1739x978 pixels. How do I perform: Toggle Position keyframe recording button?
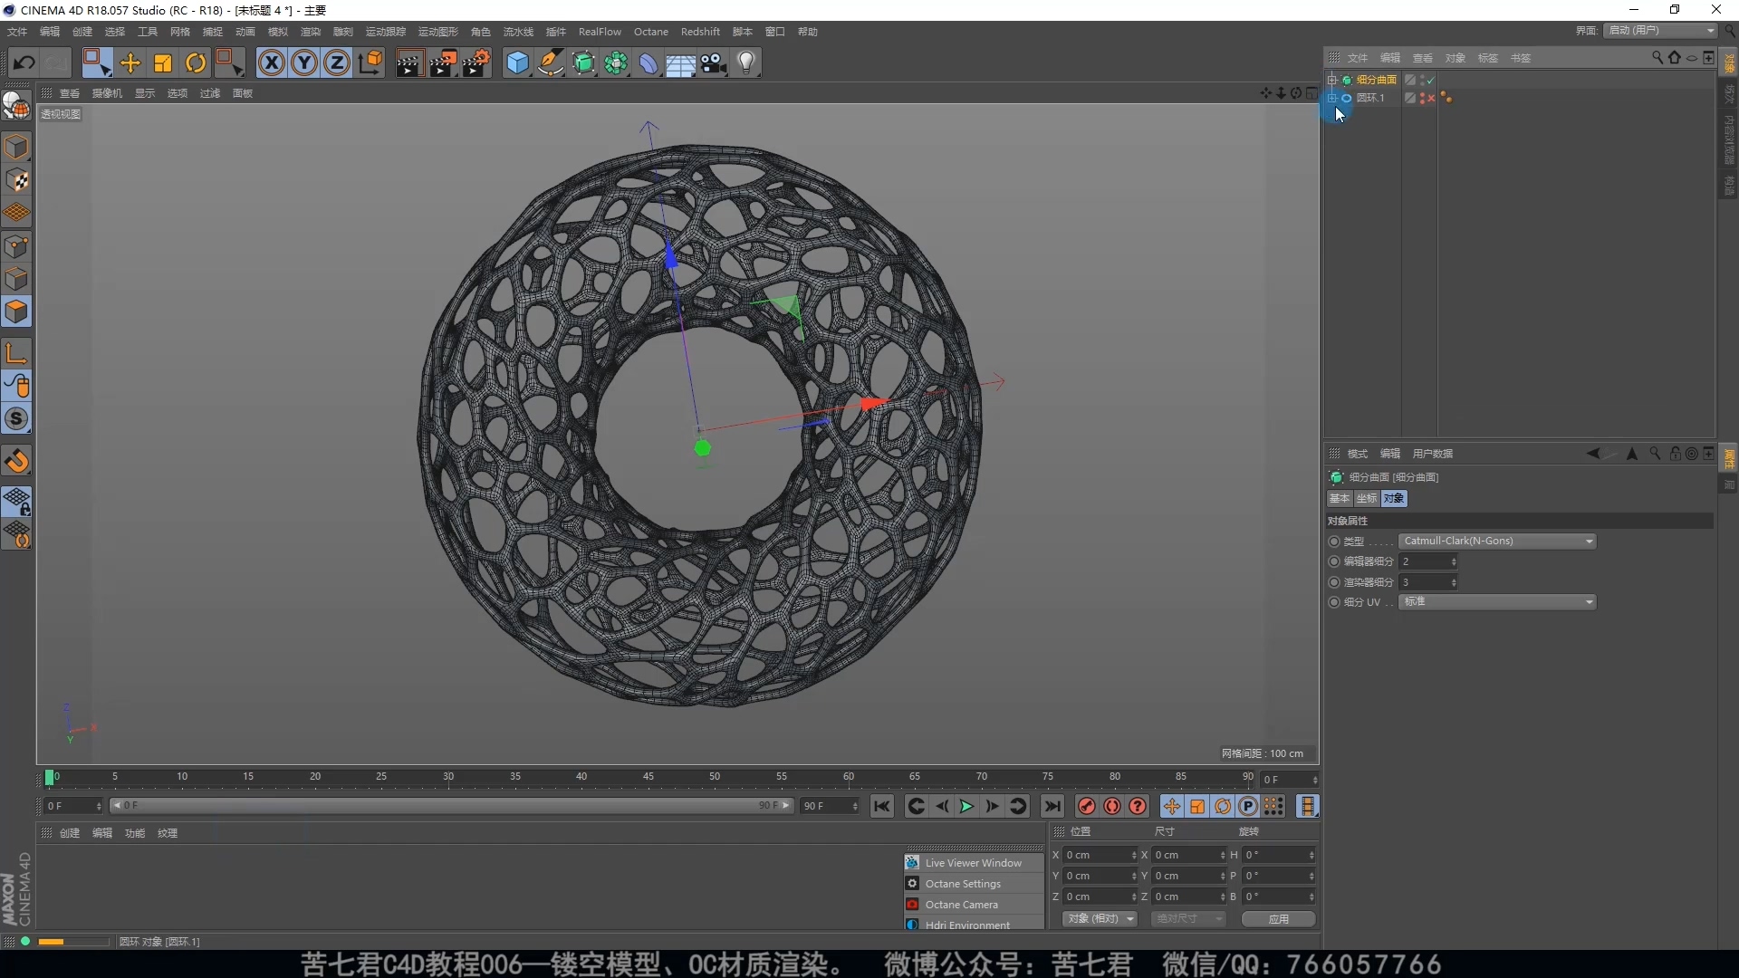pos(1172,806)
